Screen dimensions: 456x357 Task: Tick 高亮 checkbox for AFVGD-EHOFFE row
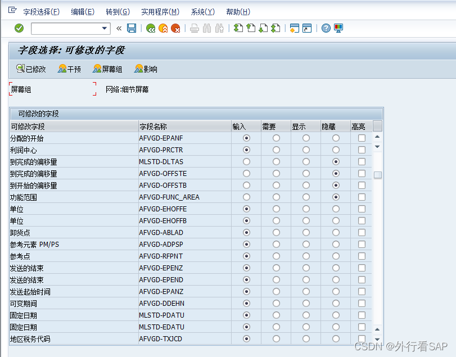pyautogui.click(x=362, y=209)
